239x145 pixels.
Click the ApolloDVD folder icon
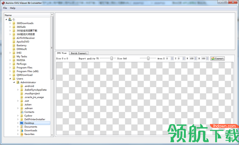pos(14,41)
